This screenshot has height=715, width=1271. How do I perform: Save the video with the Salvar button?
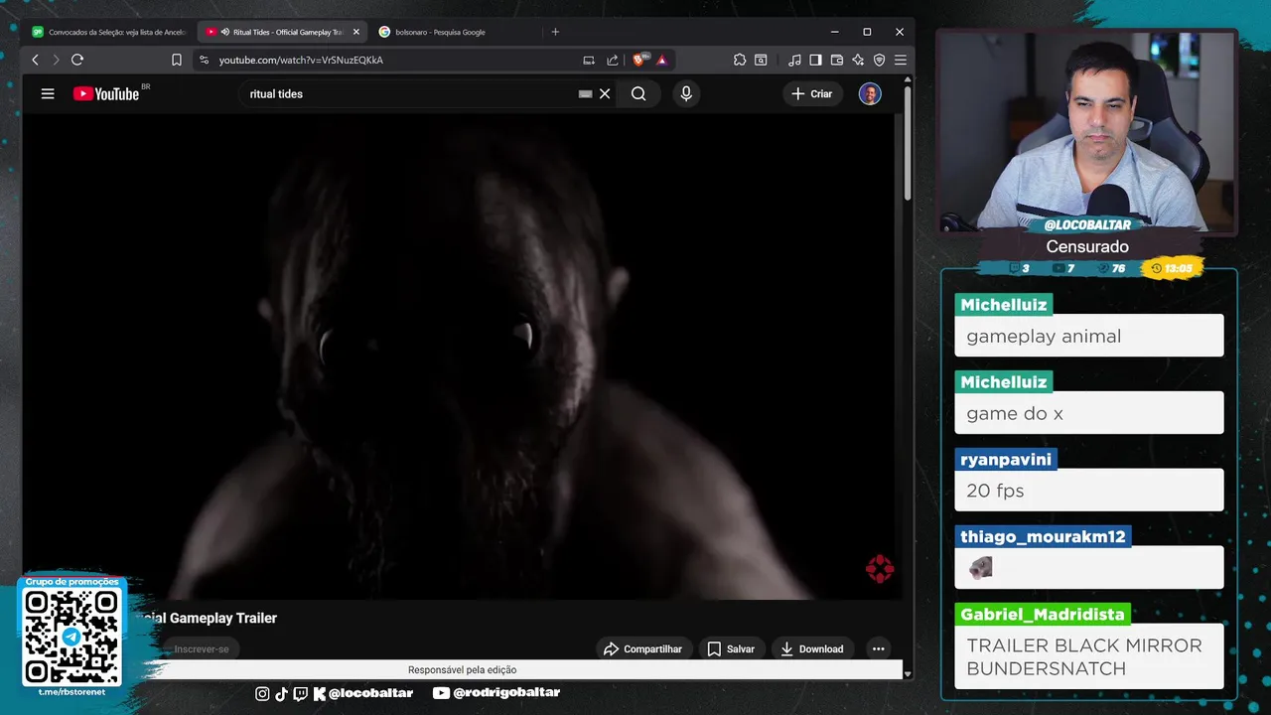click(732, 648)
